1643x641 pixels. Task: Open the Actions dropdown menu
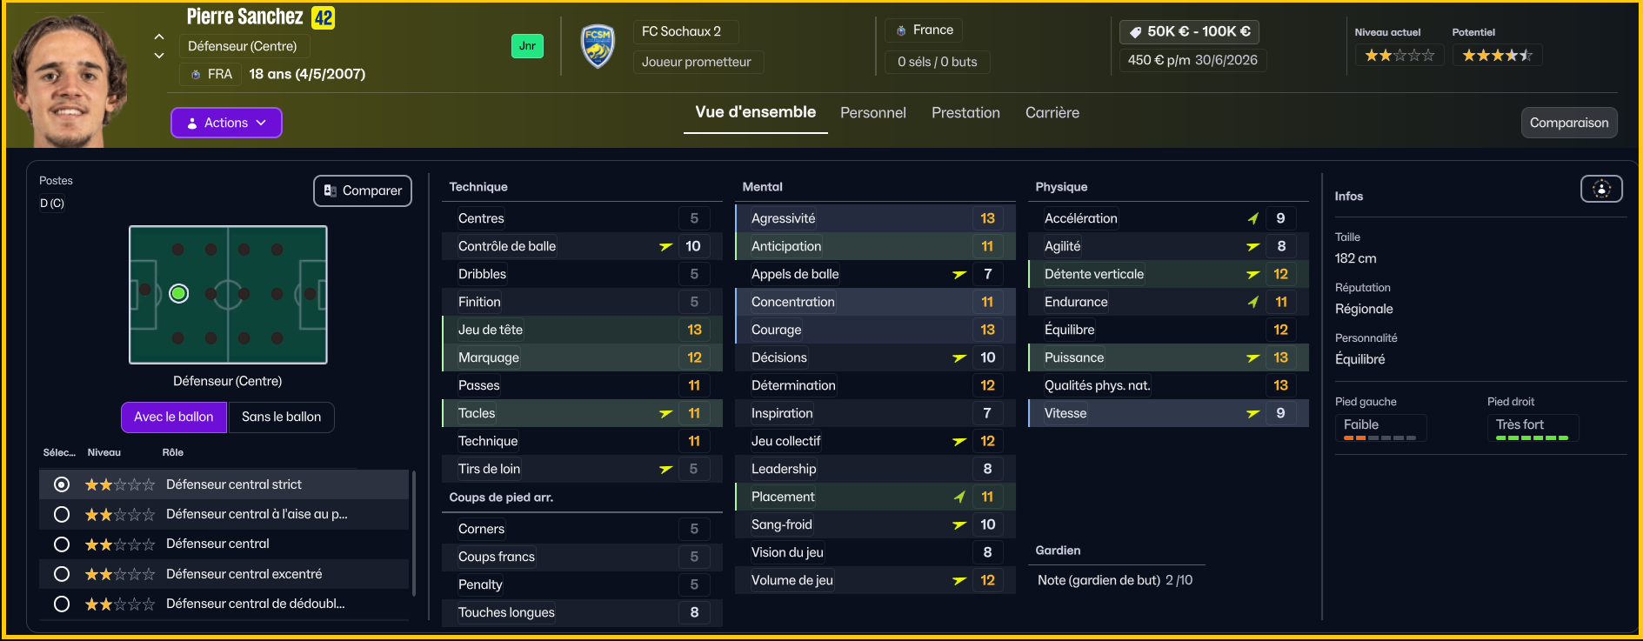(226, 123)
